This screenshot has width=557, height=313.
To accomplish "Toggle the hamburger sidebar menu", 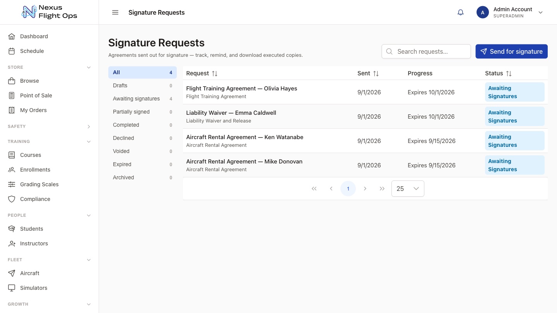I will pyautogui.click(x=115, y=12).
